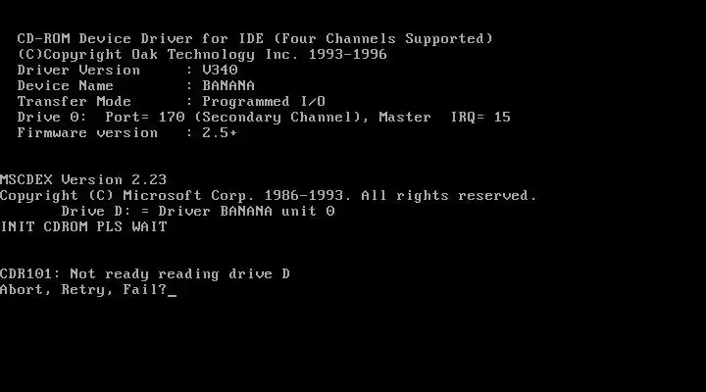Click the word Retry in the prompt
The image size is (706, 392).
83,290
